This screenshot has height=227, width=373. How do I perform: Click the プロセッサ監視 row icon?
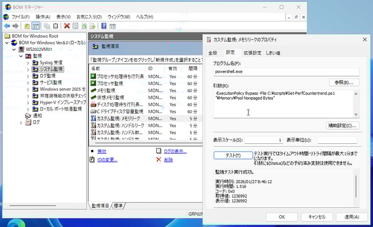pos(93,84)
